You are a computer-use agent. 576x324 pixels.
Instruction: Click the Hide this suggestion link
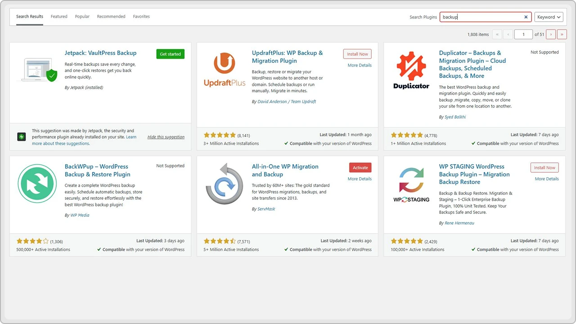point(166,137)
